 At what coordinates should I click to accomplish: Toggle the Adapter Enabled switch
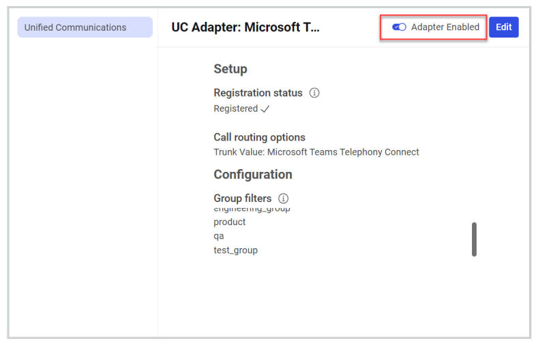coord(399,27)
